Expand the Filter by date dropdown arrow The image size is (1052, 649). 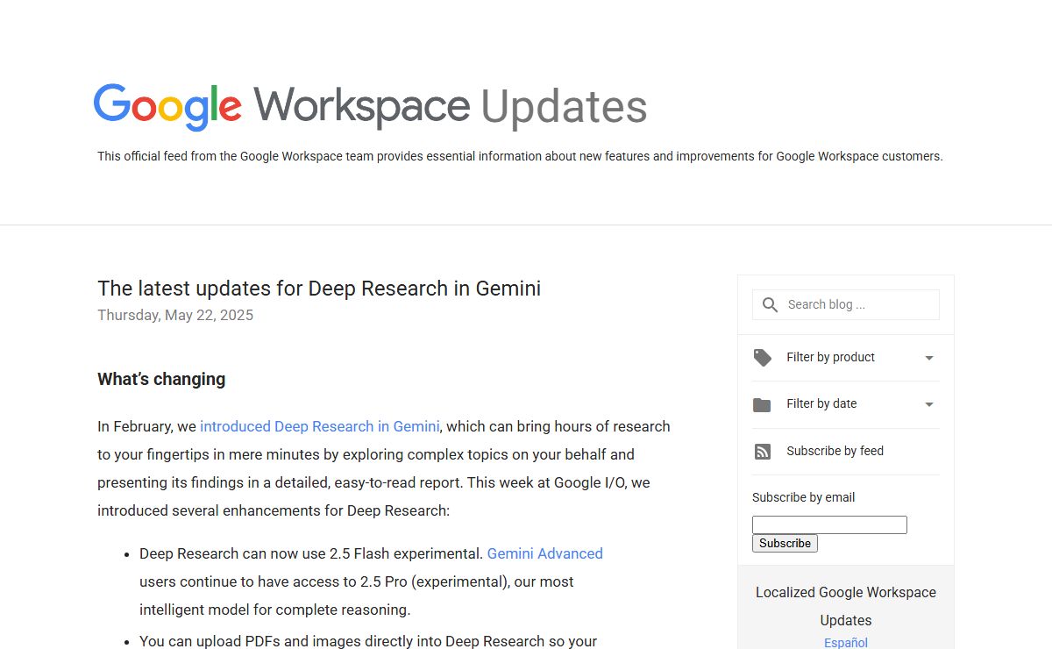[x=929, y=404]
